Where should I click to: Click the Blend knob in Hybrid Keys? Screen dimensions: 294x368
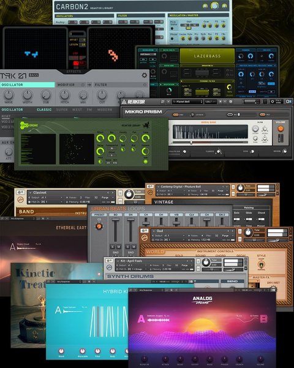point(61,351)
